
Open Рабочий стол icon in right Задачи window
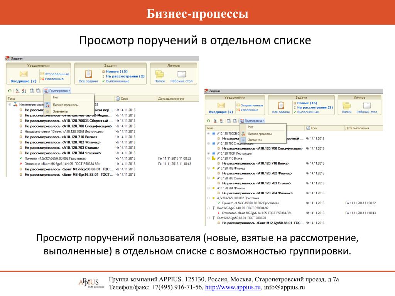pyautogui.click(x=367, y=105)
